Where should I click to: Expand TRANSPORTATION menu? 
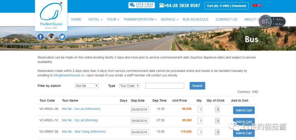[140, 19]
